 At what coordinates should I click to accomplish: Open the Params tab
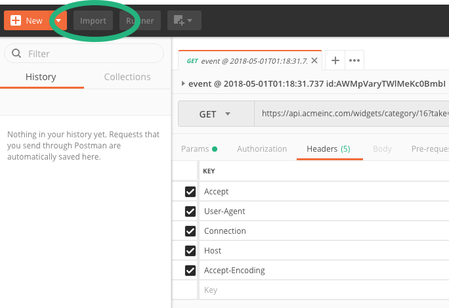click(x=199, y=149)
